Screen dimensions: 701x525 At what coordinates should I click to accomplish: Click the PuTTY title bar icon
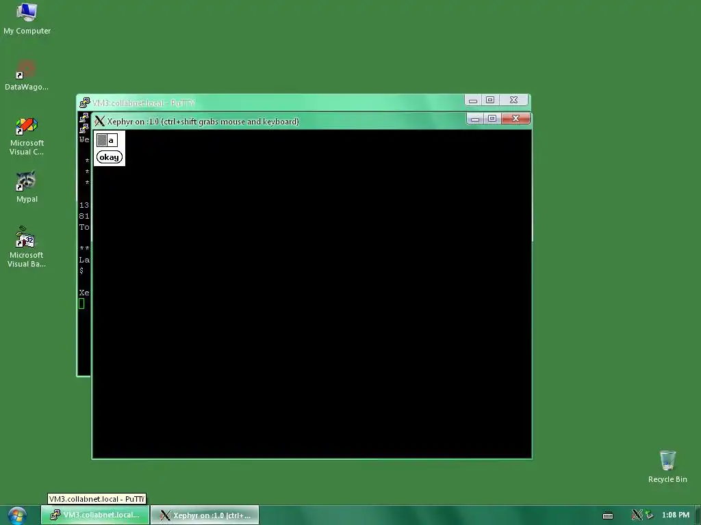pyautogui.click(x=84, y=103)
